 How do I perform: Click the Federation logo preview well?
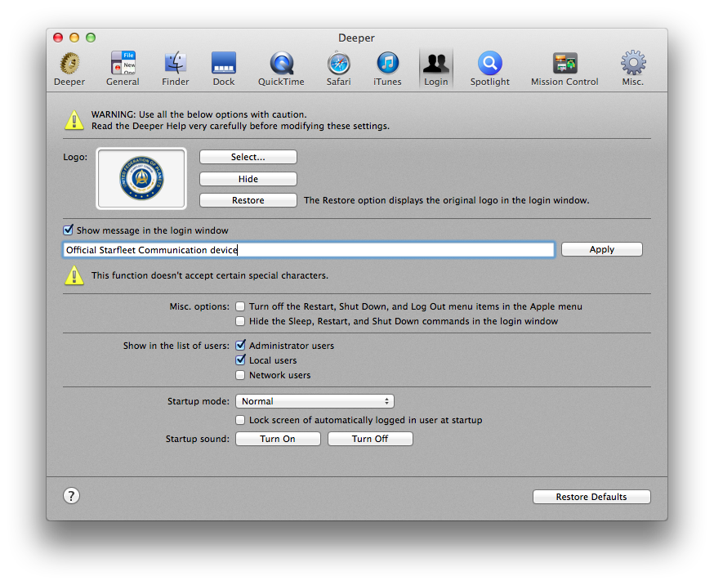(x=141, y=178)
